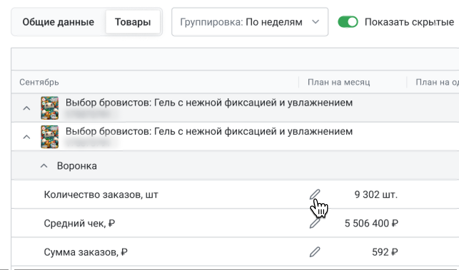This screenshot has height=270, width=459.
Task: Collapse the first Выбор бровистов product row
Action: point(26,108)
